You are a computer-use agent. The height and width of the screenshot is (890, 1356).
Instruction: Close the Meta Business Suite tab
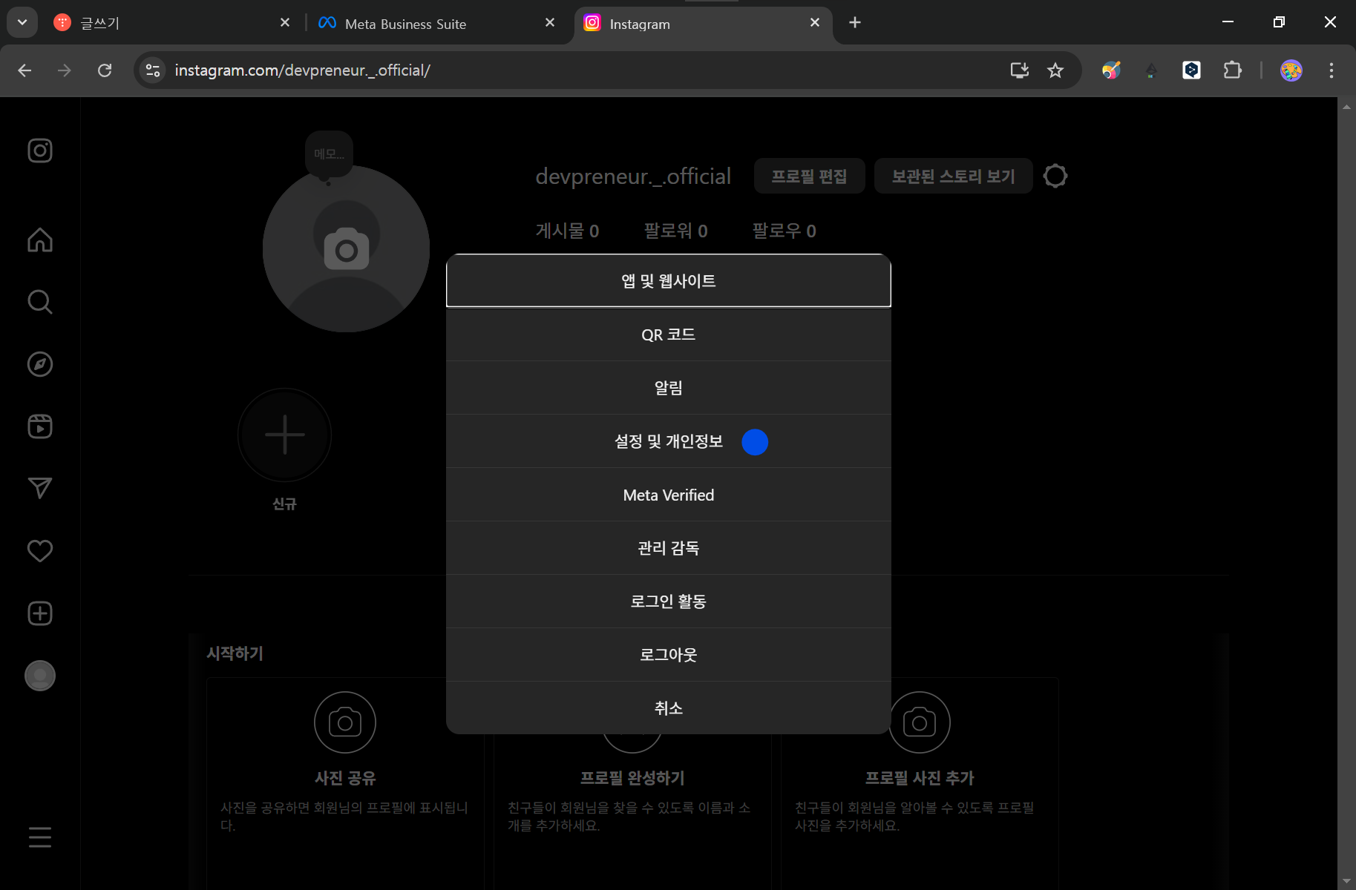(550, 23)
